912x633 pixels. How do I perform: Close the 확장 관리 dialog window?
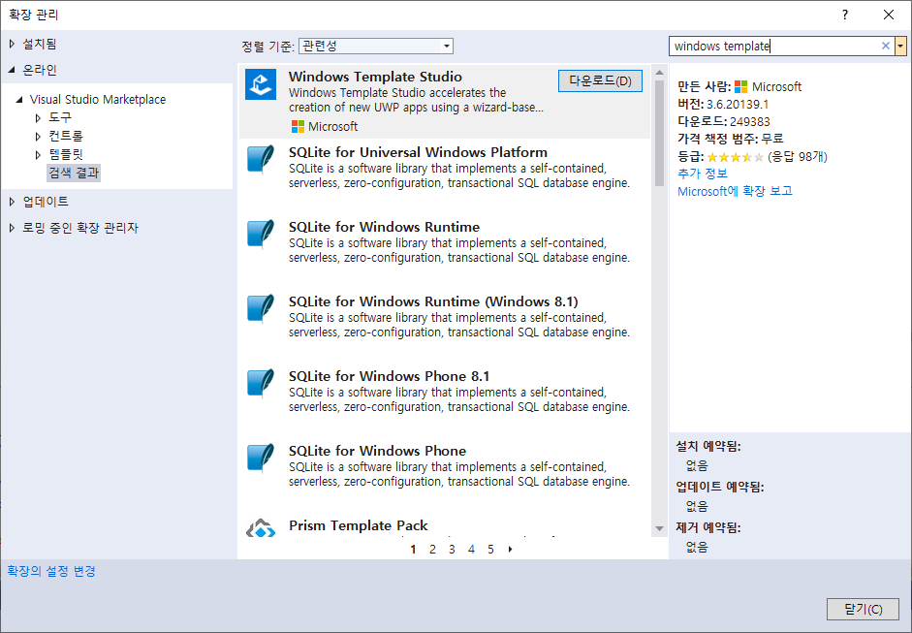pos(889,15)
